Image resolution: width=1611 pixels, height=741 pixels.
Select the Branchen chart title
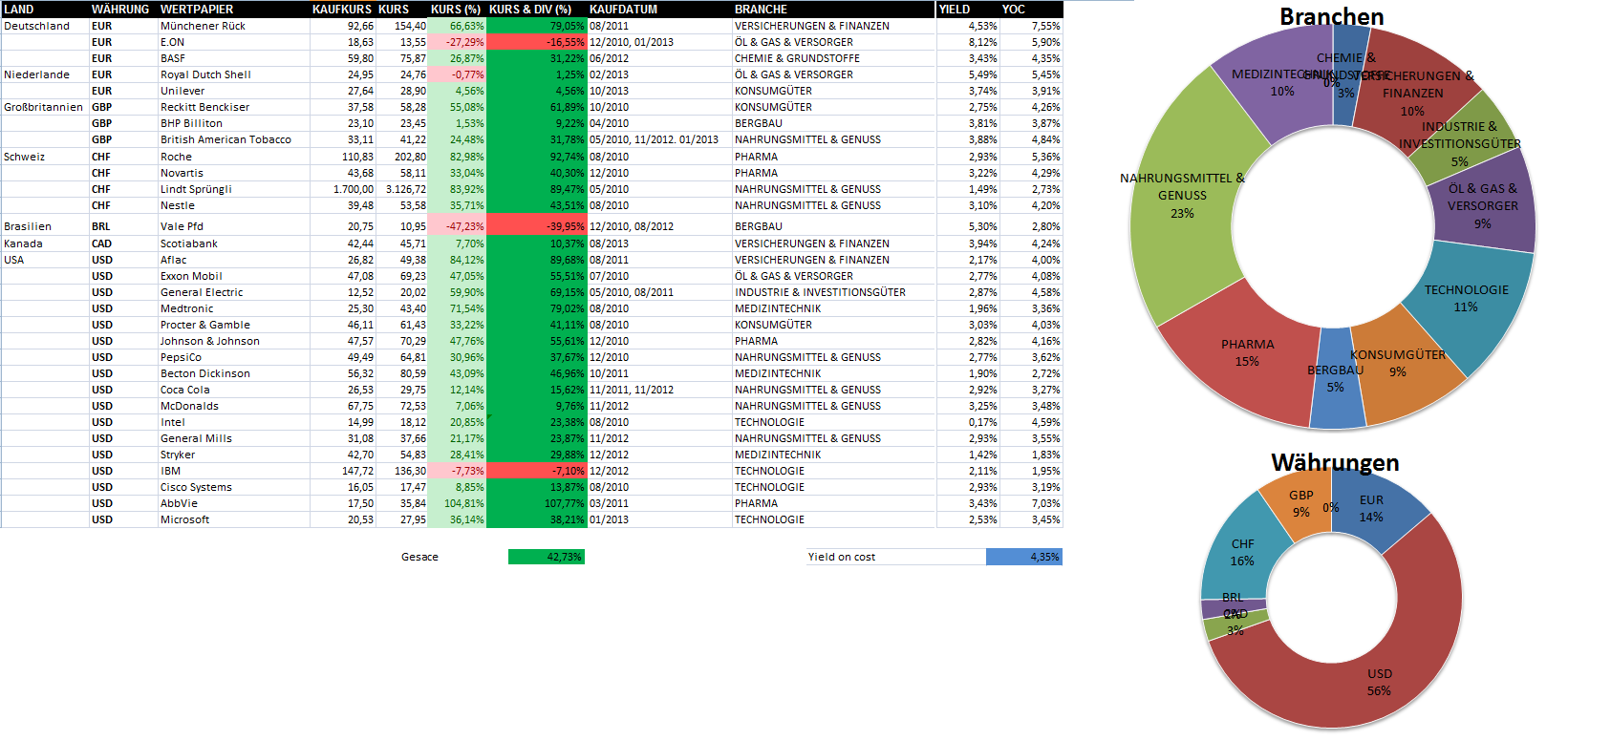(1332, 16)
